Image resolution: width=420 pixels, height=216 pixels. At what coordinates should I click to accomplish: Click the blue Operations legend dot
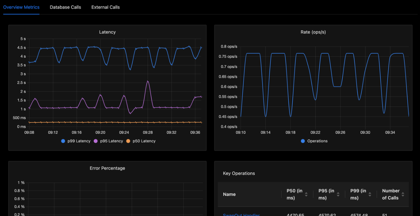coord(303,141)
